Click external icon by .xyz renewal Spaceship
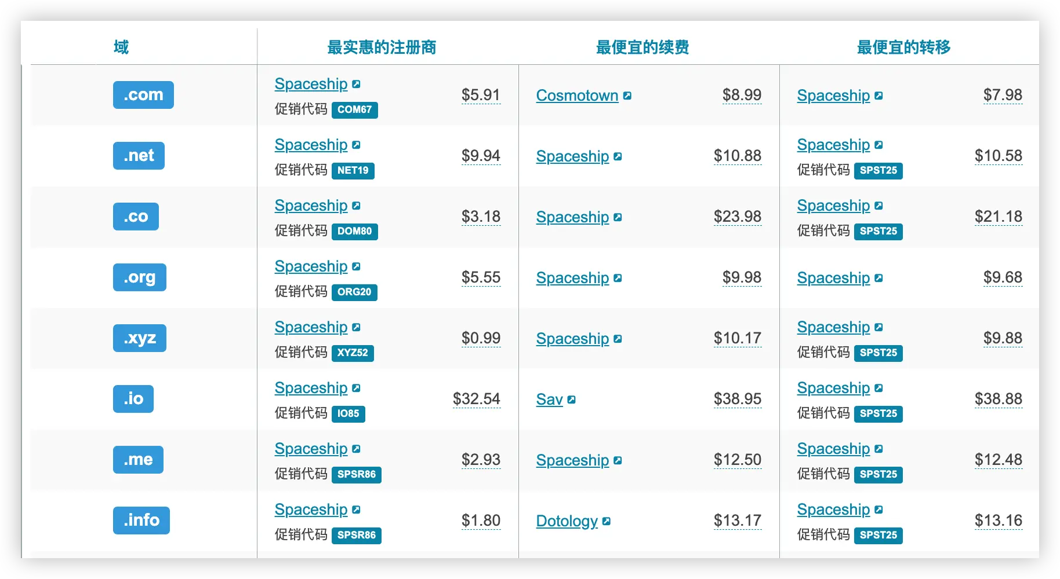The width and height of the screenshot is (1060, 579). (x=618, y=339)
